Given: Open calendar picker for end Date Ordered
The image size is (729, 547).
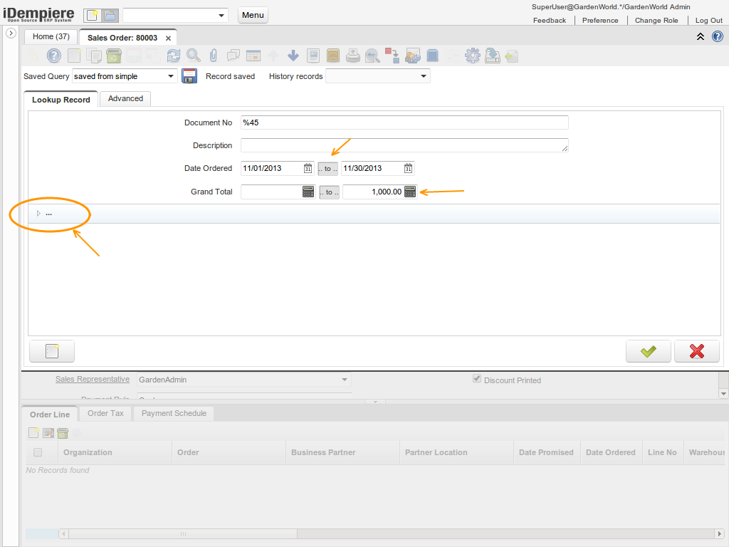Looking at the screenshot, I should point(408,169).
